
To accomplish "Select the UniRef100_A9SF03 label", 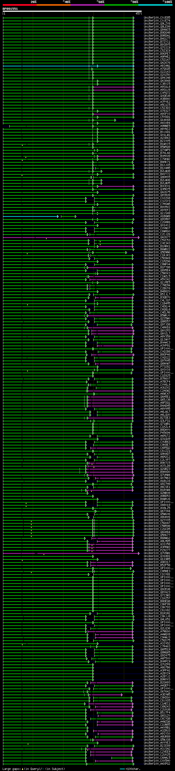I will 157,114.
